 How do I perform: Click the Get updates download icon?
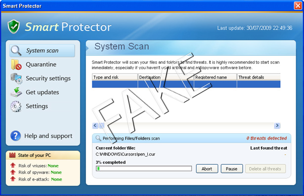point(16,92)
